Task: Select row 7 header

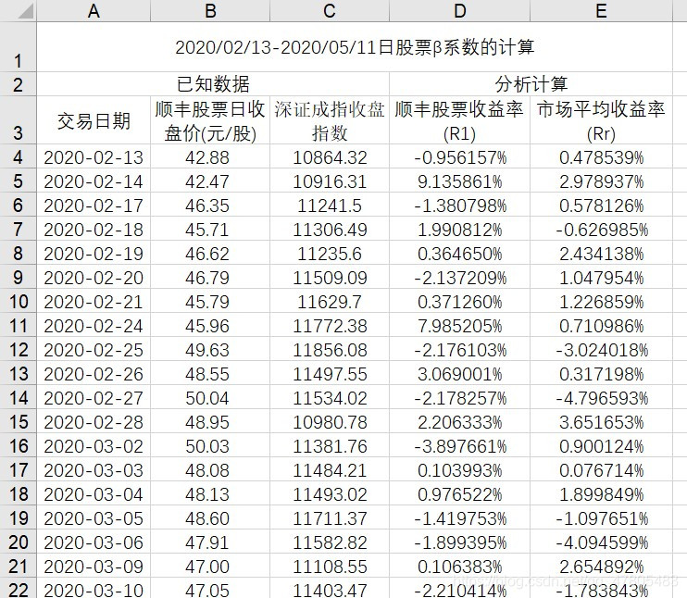Action: click(x=18, y=229)
